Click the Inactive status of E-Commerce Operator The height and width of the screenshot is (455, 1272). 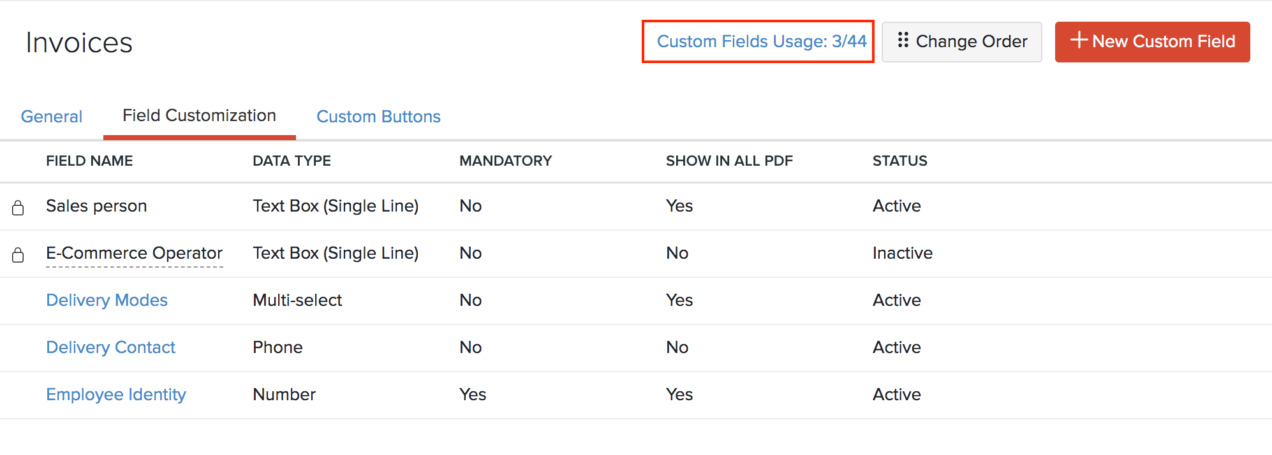[902, 253]
